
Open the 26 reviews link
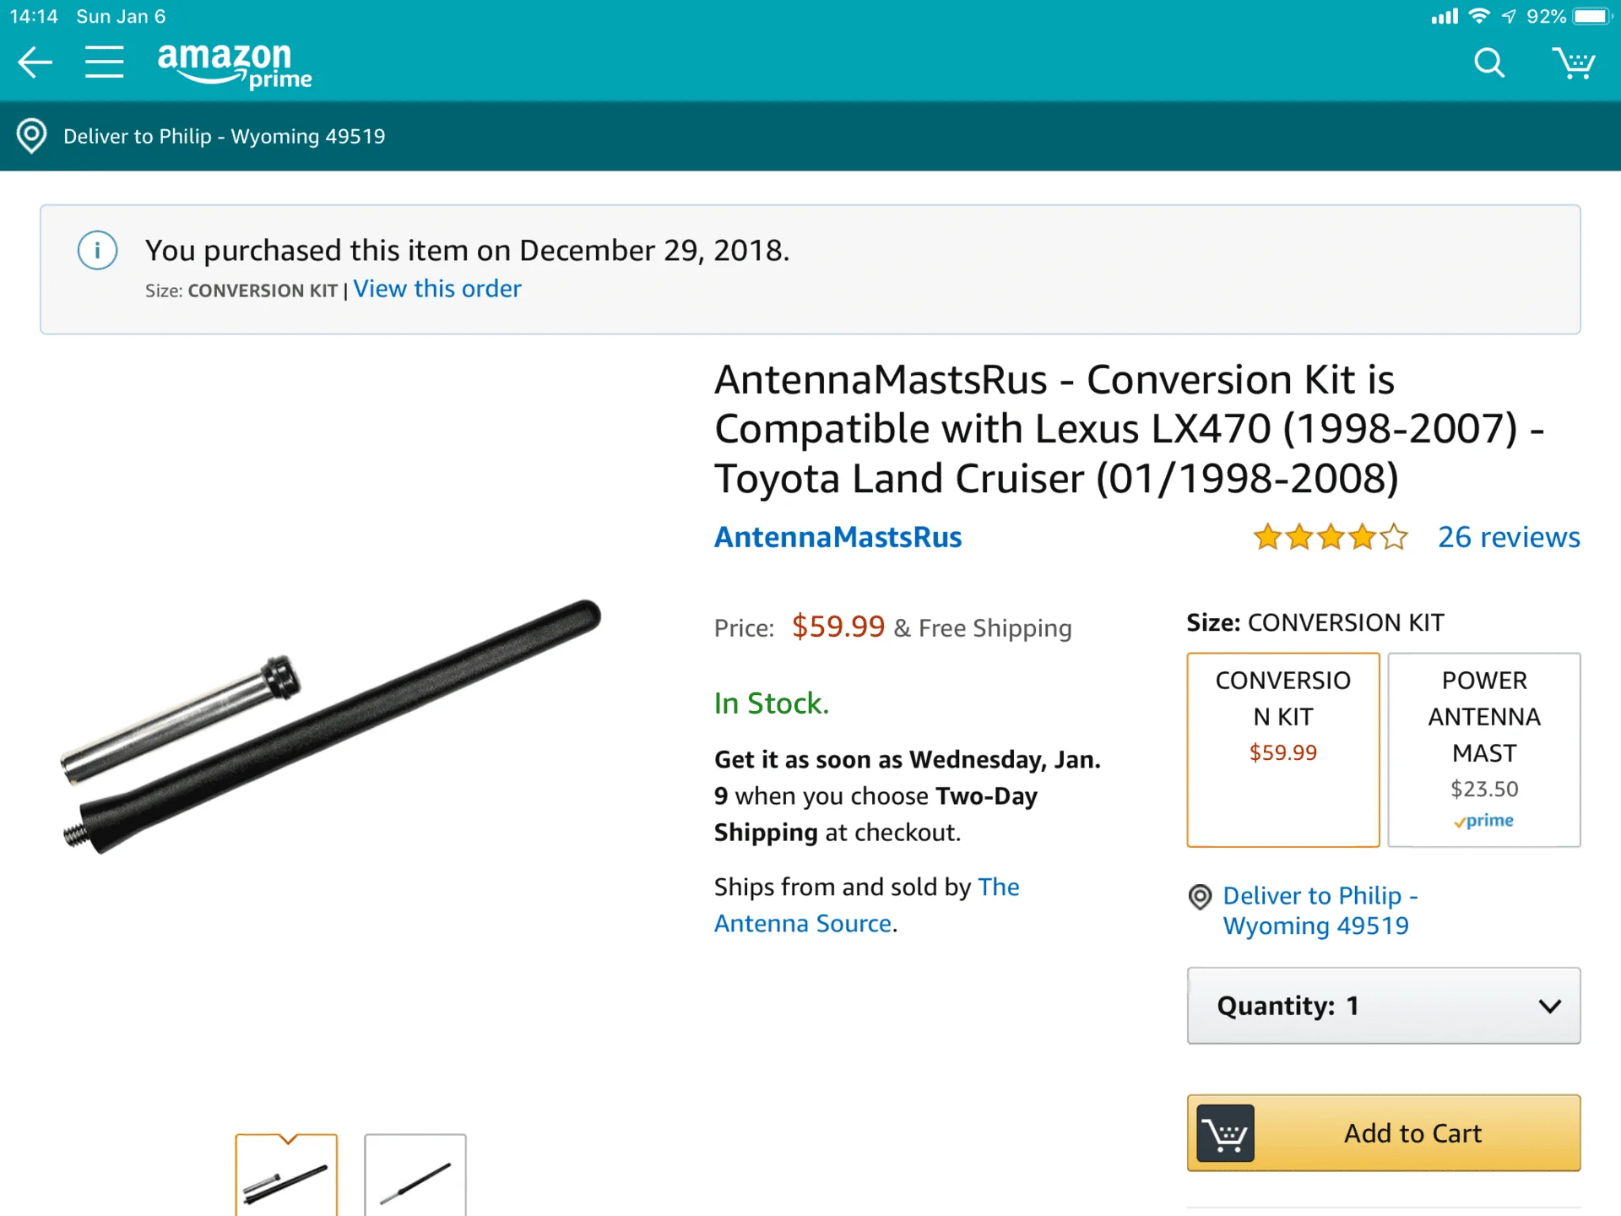click(1509, 537)
